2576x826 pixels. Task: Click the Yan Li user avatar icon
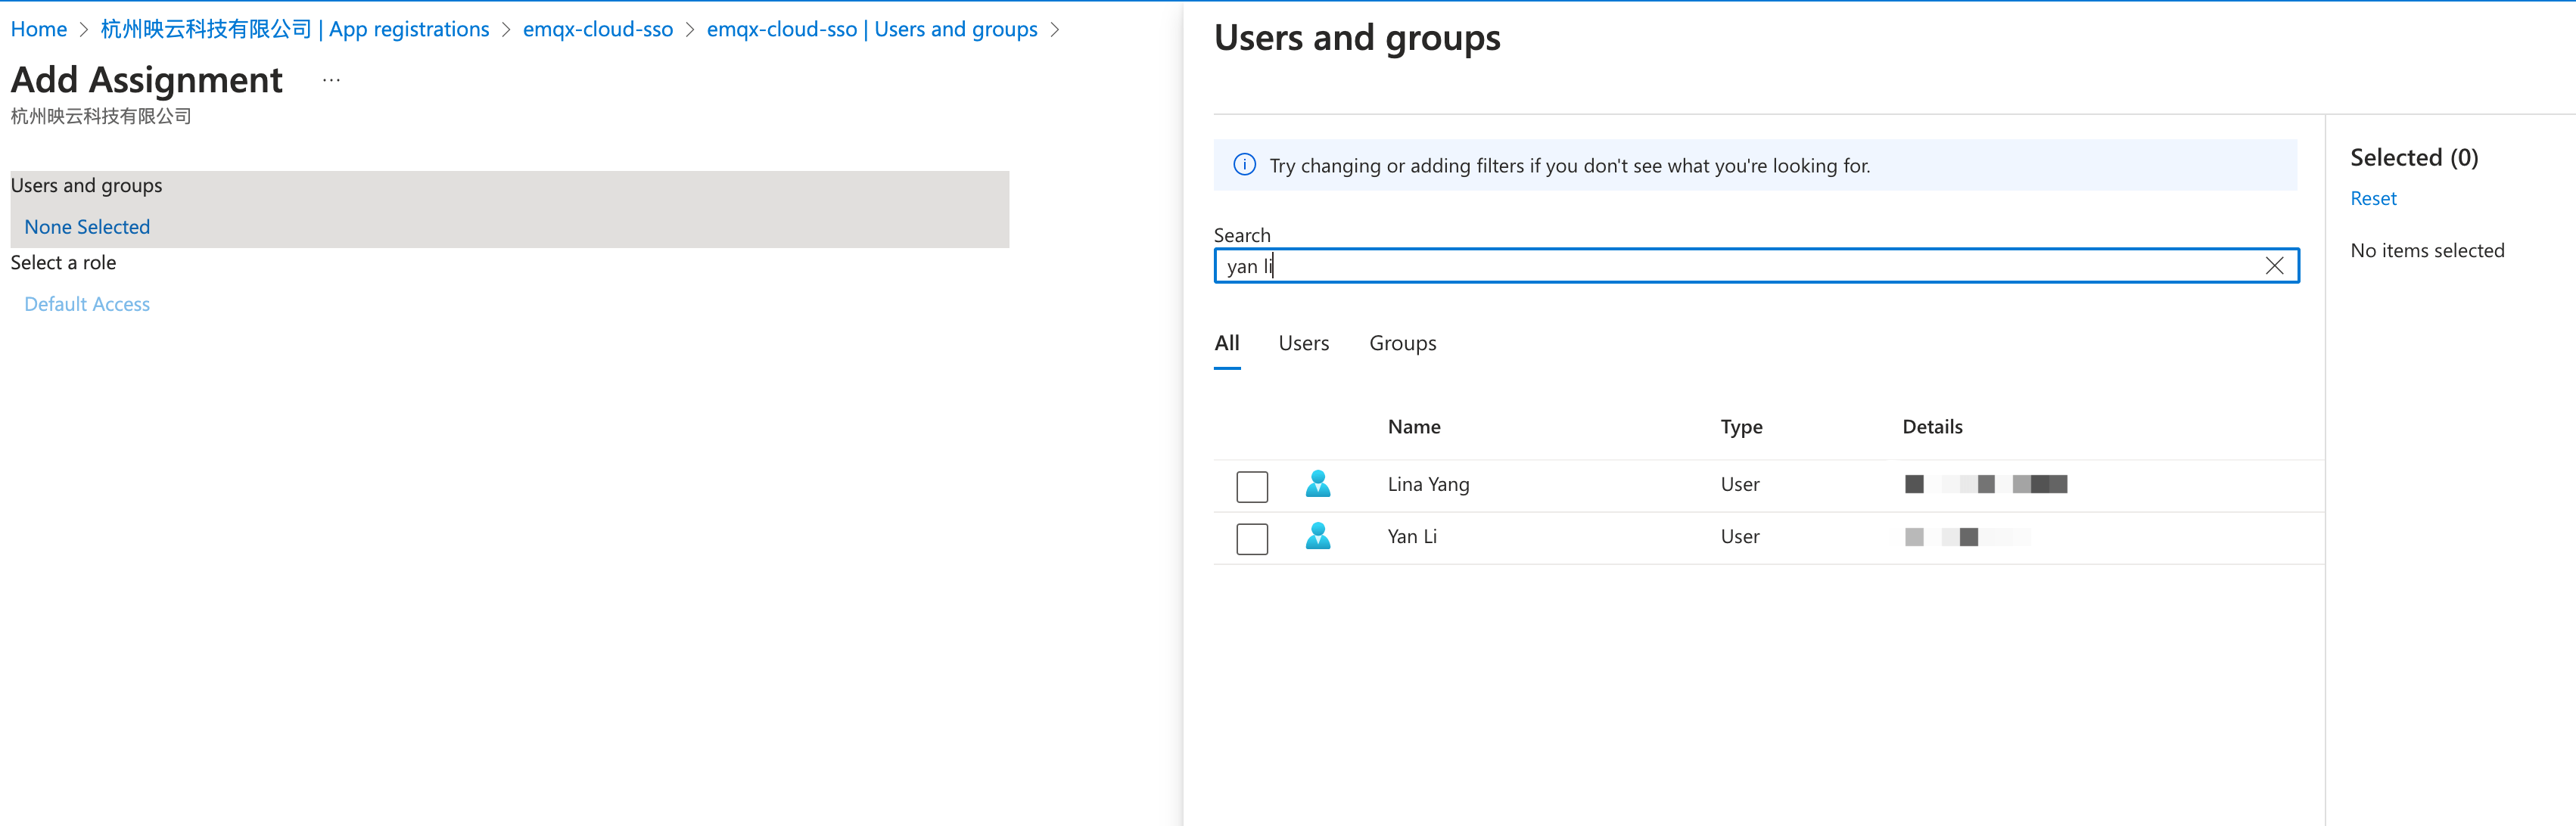point(1318,537)
